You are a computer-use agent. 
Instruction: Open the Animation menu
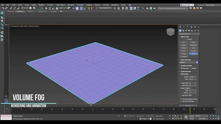tap(50, 5)
